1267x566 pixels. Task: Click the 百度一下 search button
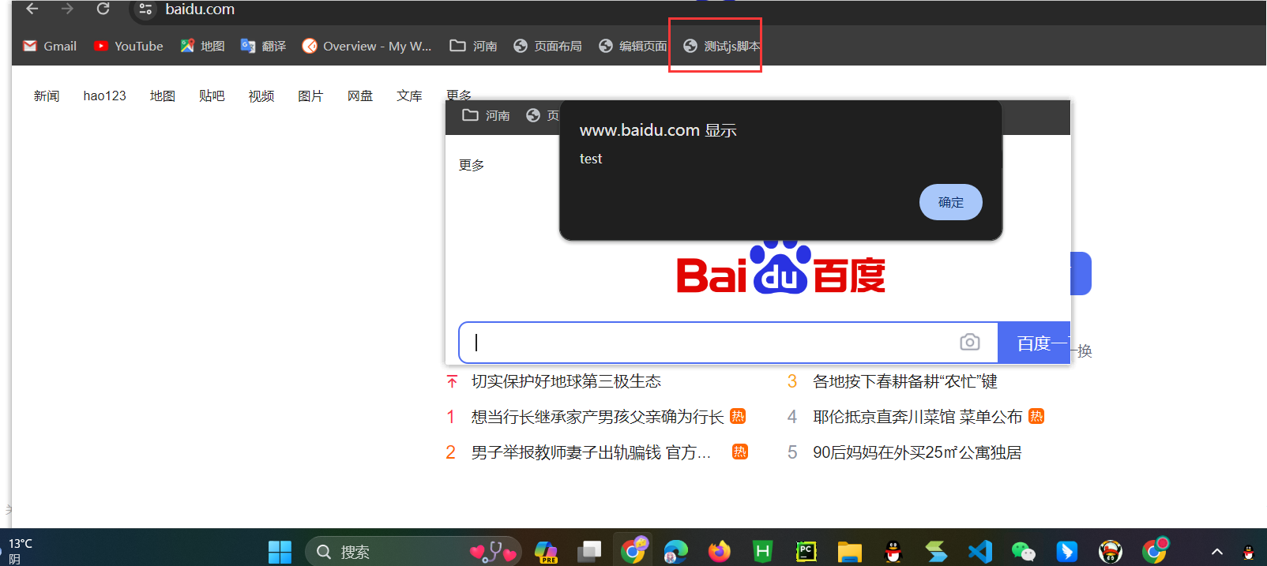[x=1034, y=343]
